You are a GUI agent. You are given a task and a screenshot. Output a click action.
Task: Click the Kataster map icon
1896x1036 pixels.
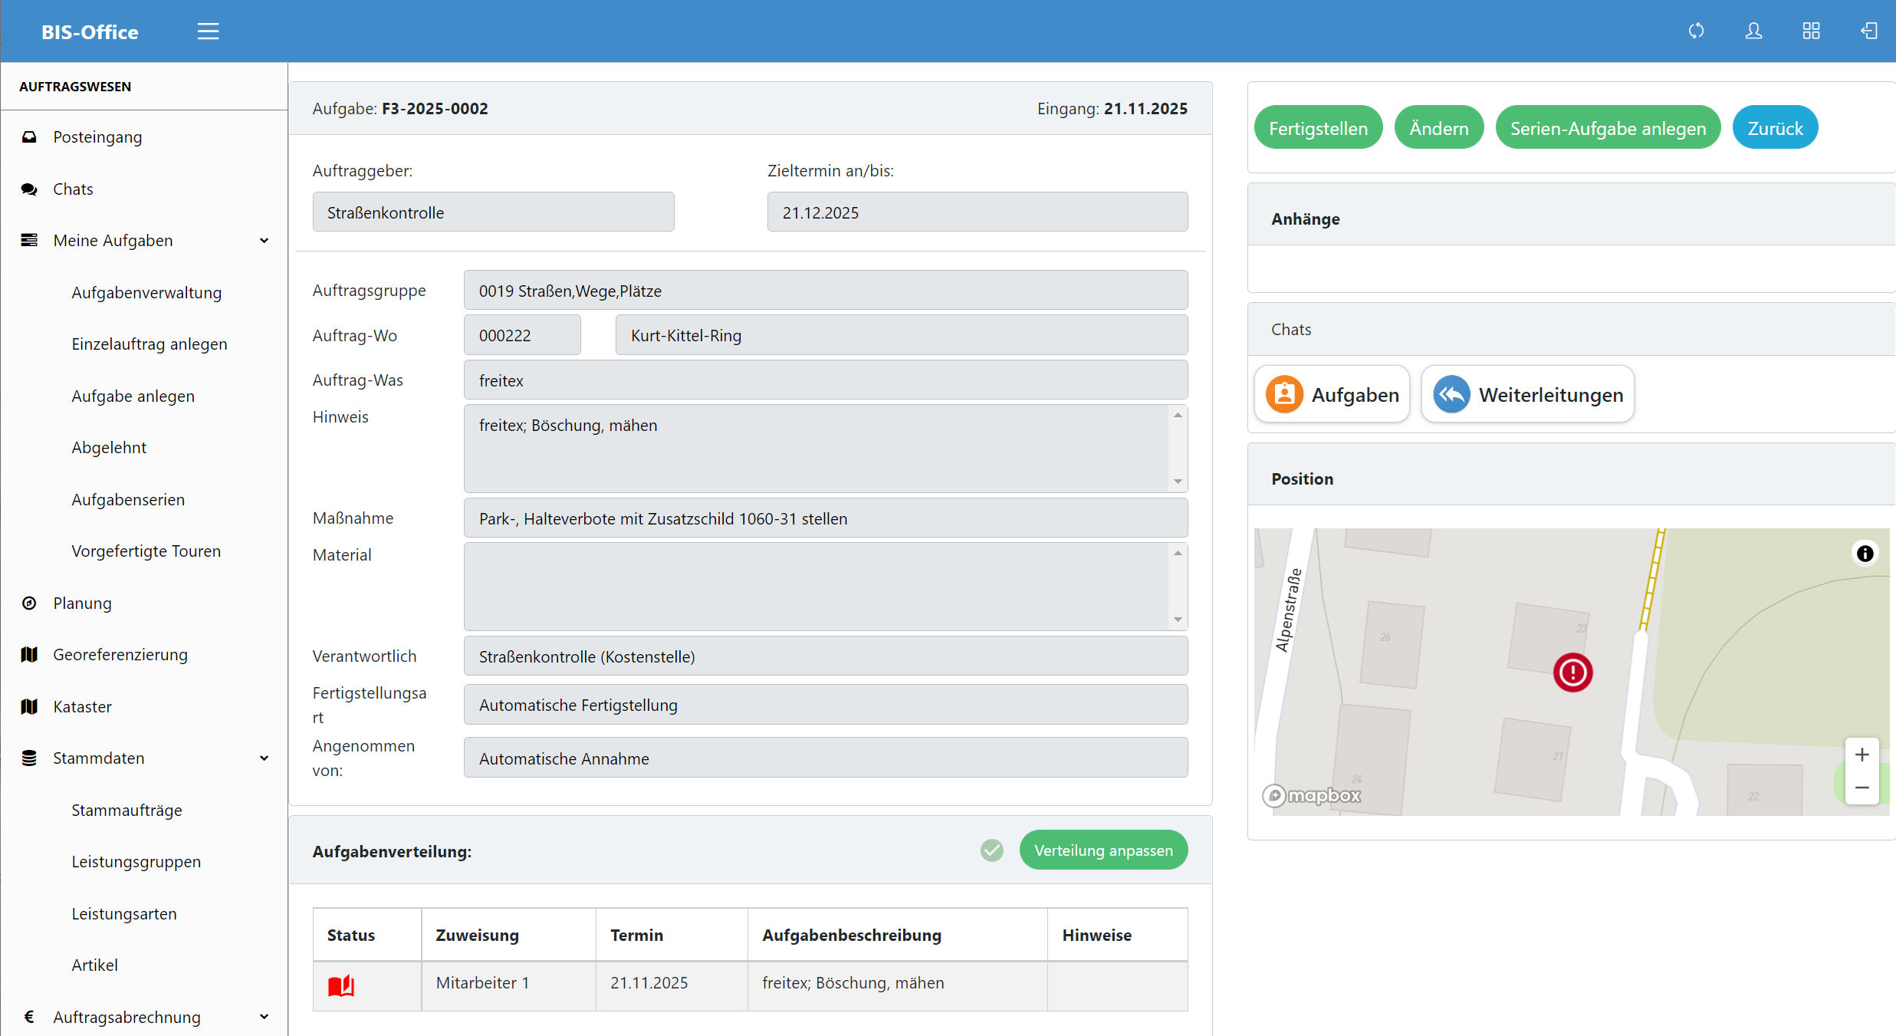tap(29, 707)
